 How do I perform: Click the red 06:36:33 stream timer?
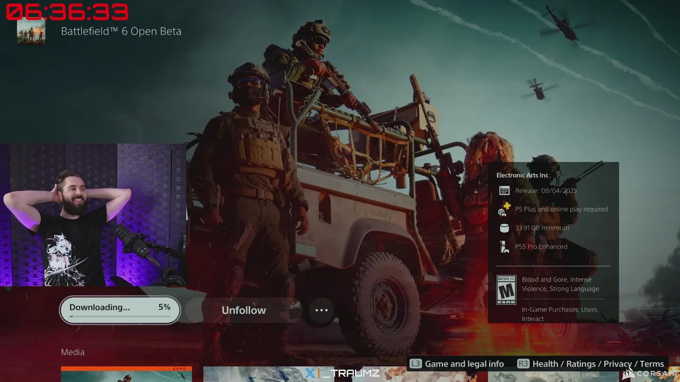[67, 11]
